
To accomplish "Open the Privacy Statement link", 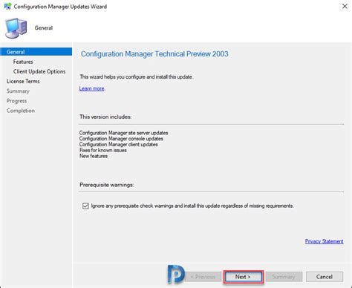I will (x=324, y=241).
